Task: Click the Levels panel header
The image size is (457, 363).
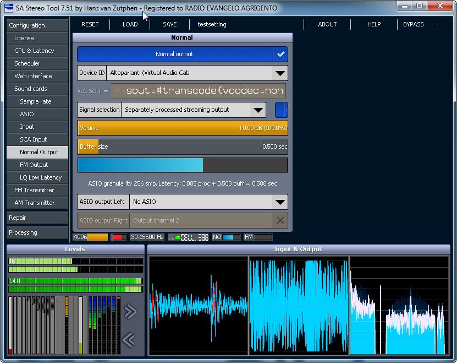Action: [x=75, y=249]
